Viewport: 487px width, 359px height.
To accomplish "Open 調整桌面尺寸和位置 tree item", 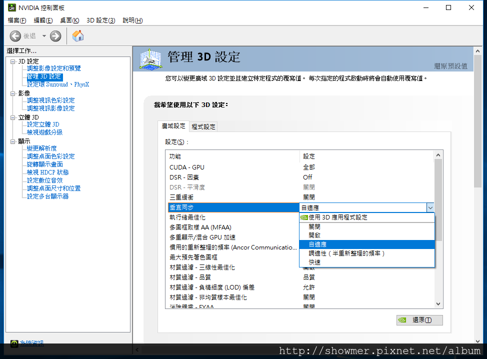I will [53, 188].
